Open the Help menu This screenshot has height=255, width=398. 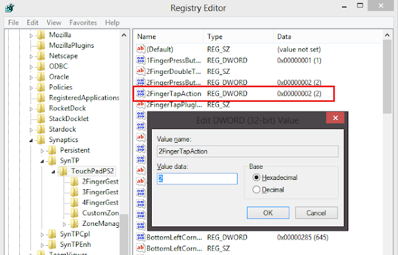(x=112, y=23)
